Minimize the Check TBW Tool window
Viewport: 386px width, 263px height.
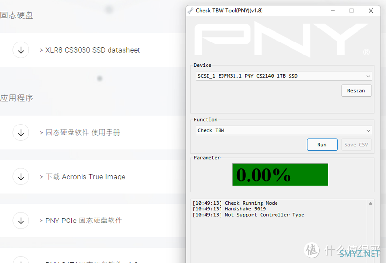point(332,11)
